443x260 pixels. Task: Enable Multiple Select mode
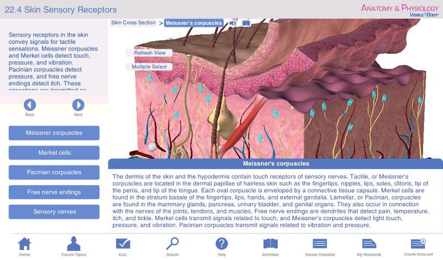[150, 67]
